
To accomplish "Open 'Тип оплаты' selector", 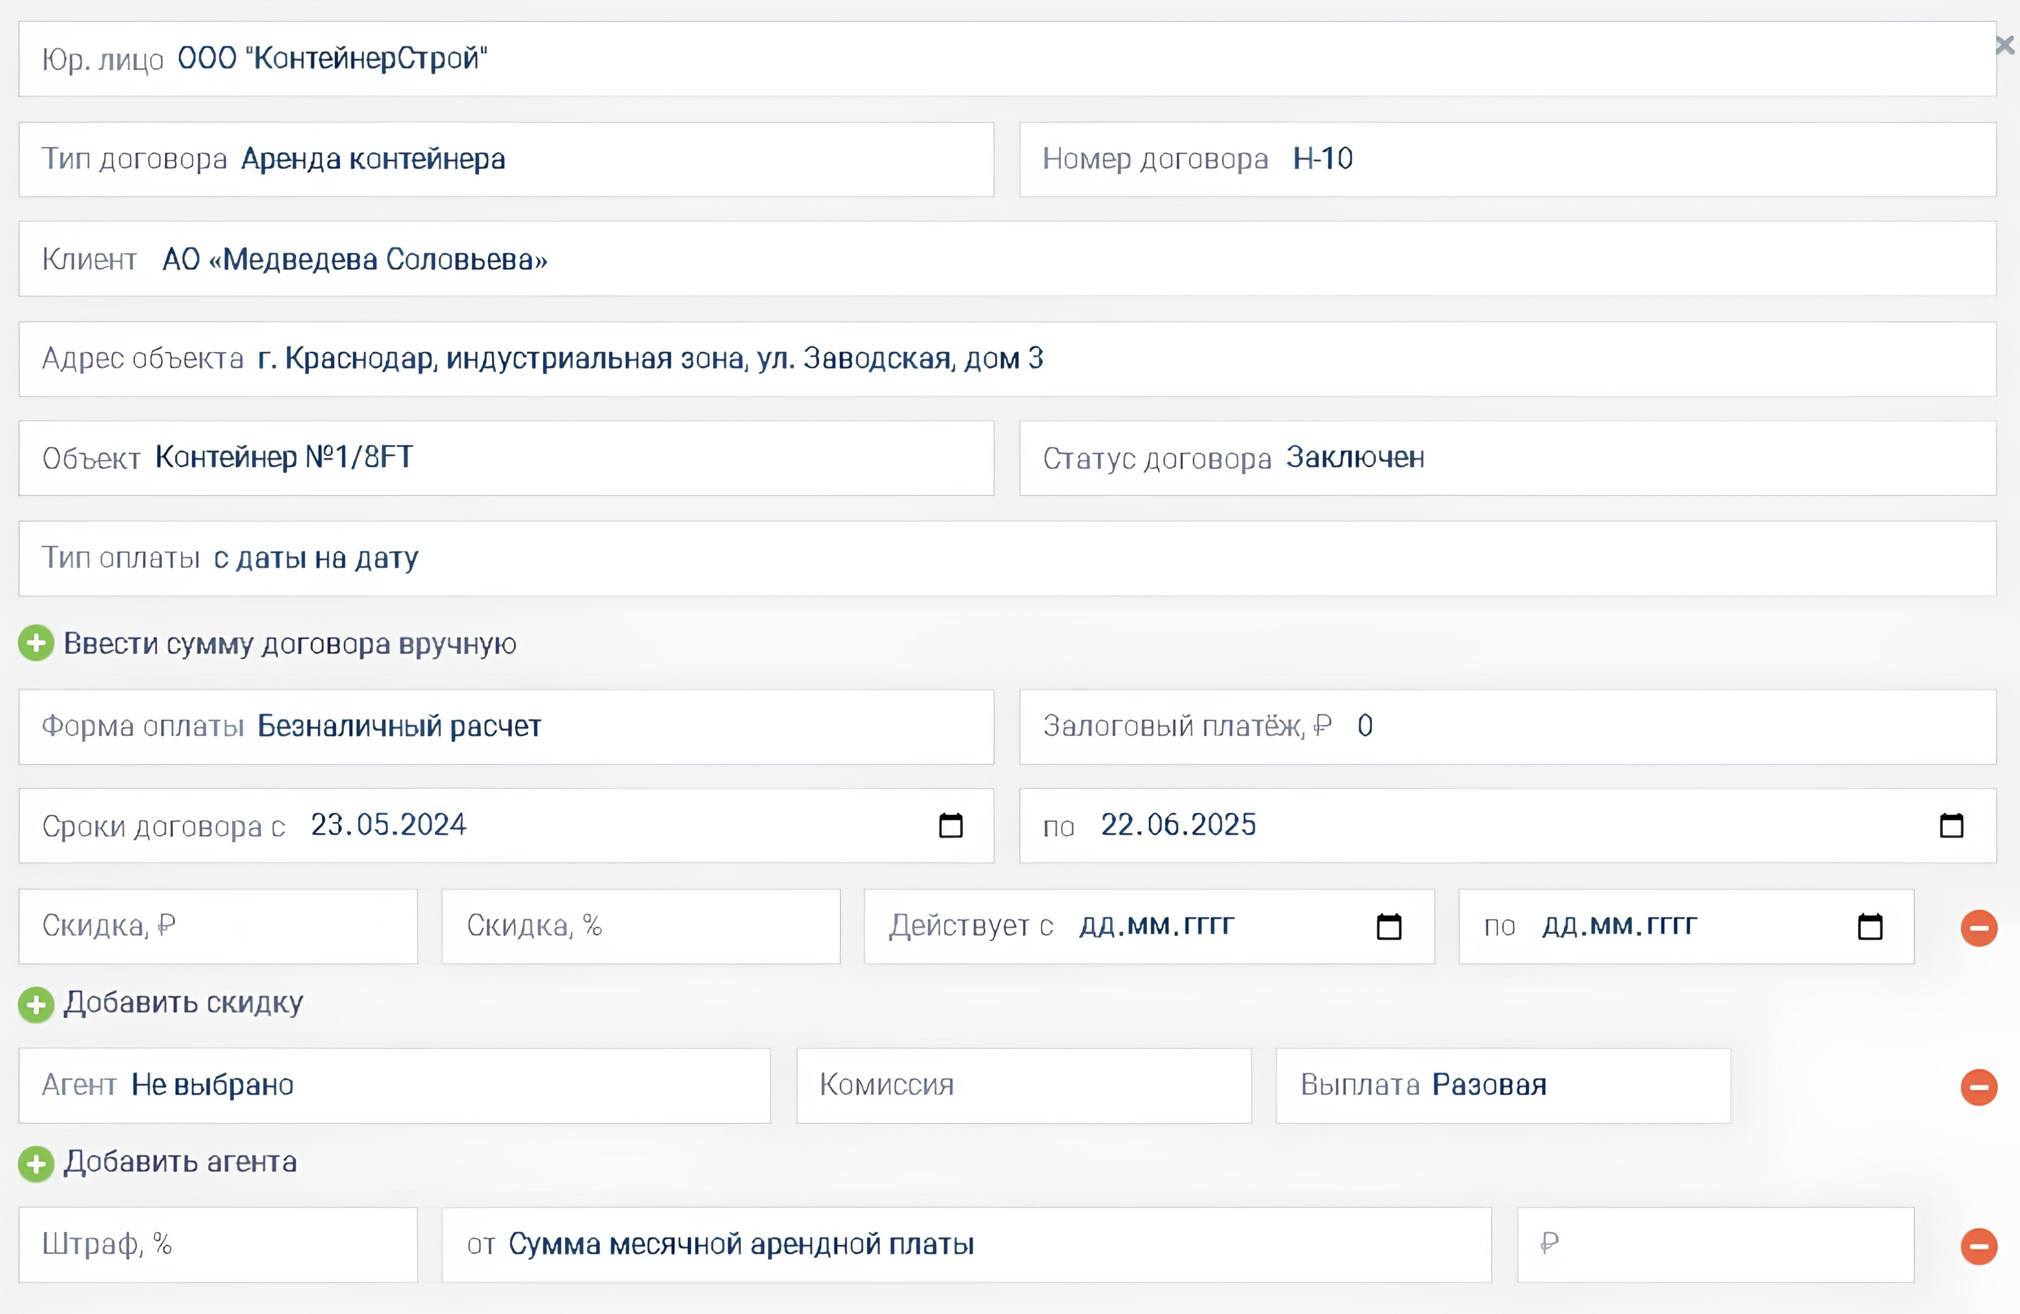I will [x=1006, y=559].
